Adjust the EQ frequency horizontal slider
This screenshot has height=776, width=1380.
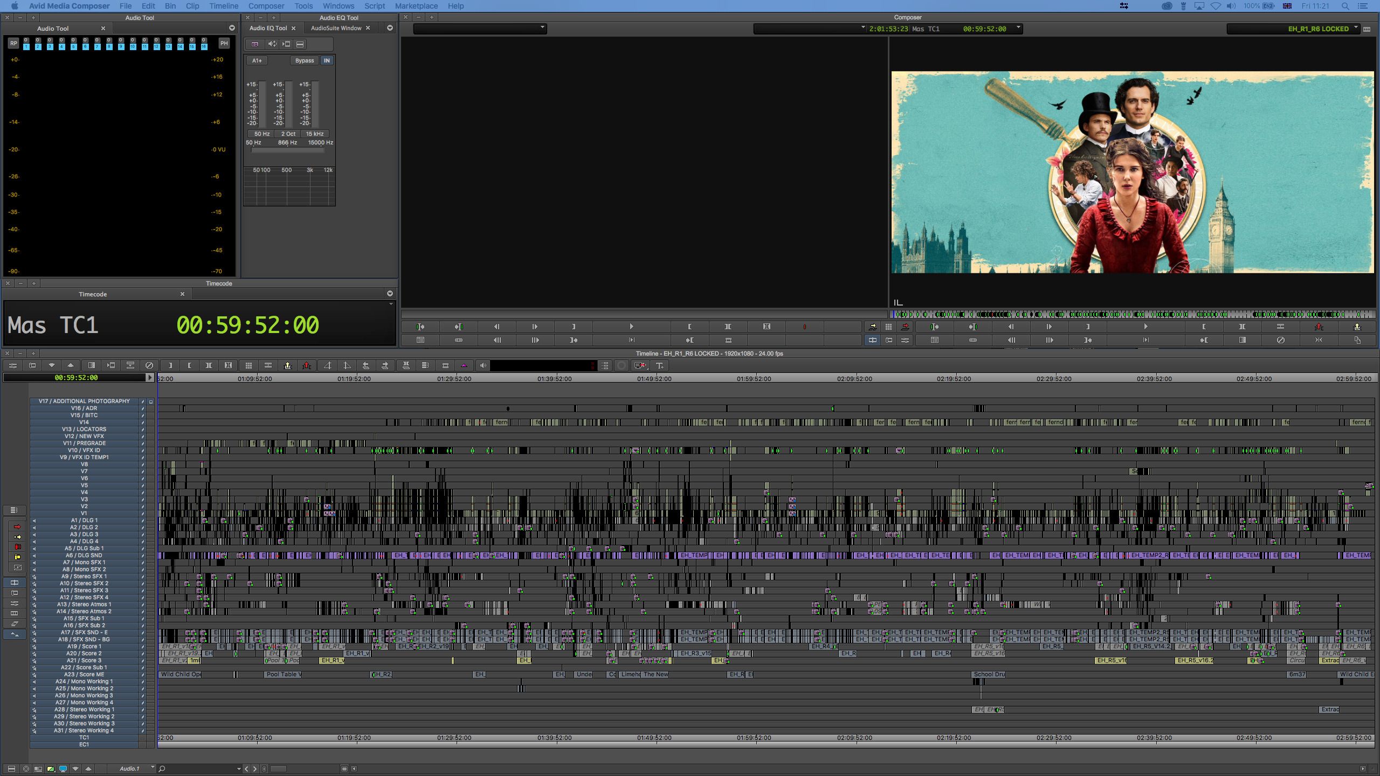tap(288, 150)
